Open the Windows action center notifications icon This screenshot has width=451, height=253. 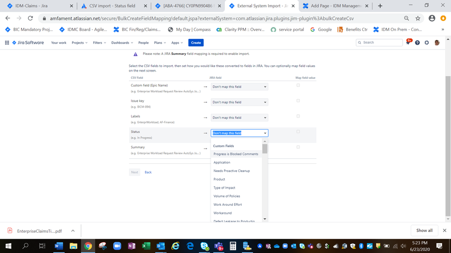coord(439,246)
